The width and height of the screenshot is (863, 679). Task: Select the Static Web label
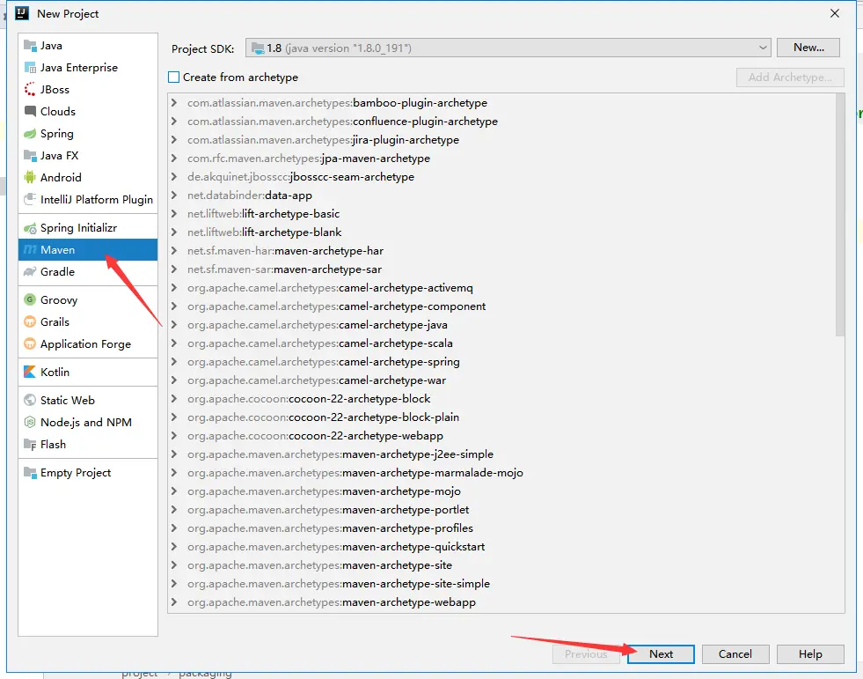(x=68, y=400)
